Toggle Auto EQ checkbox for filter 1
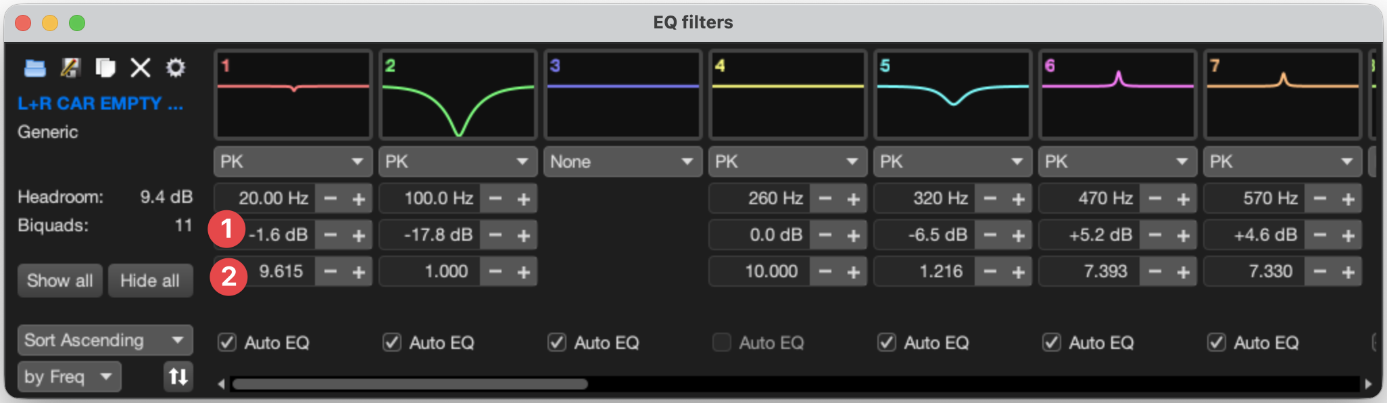The width and height of the screenshot is (1387, 403). pyautogui.click(x=227, y=343)
